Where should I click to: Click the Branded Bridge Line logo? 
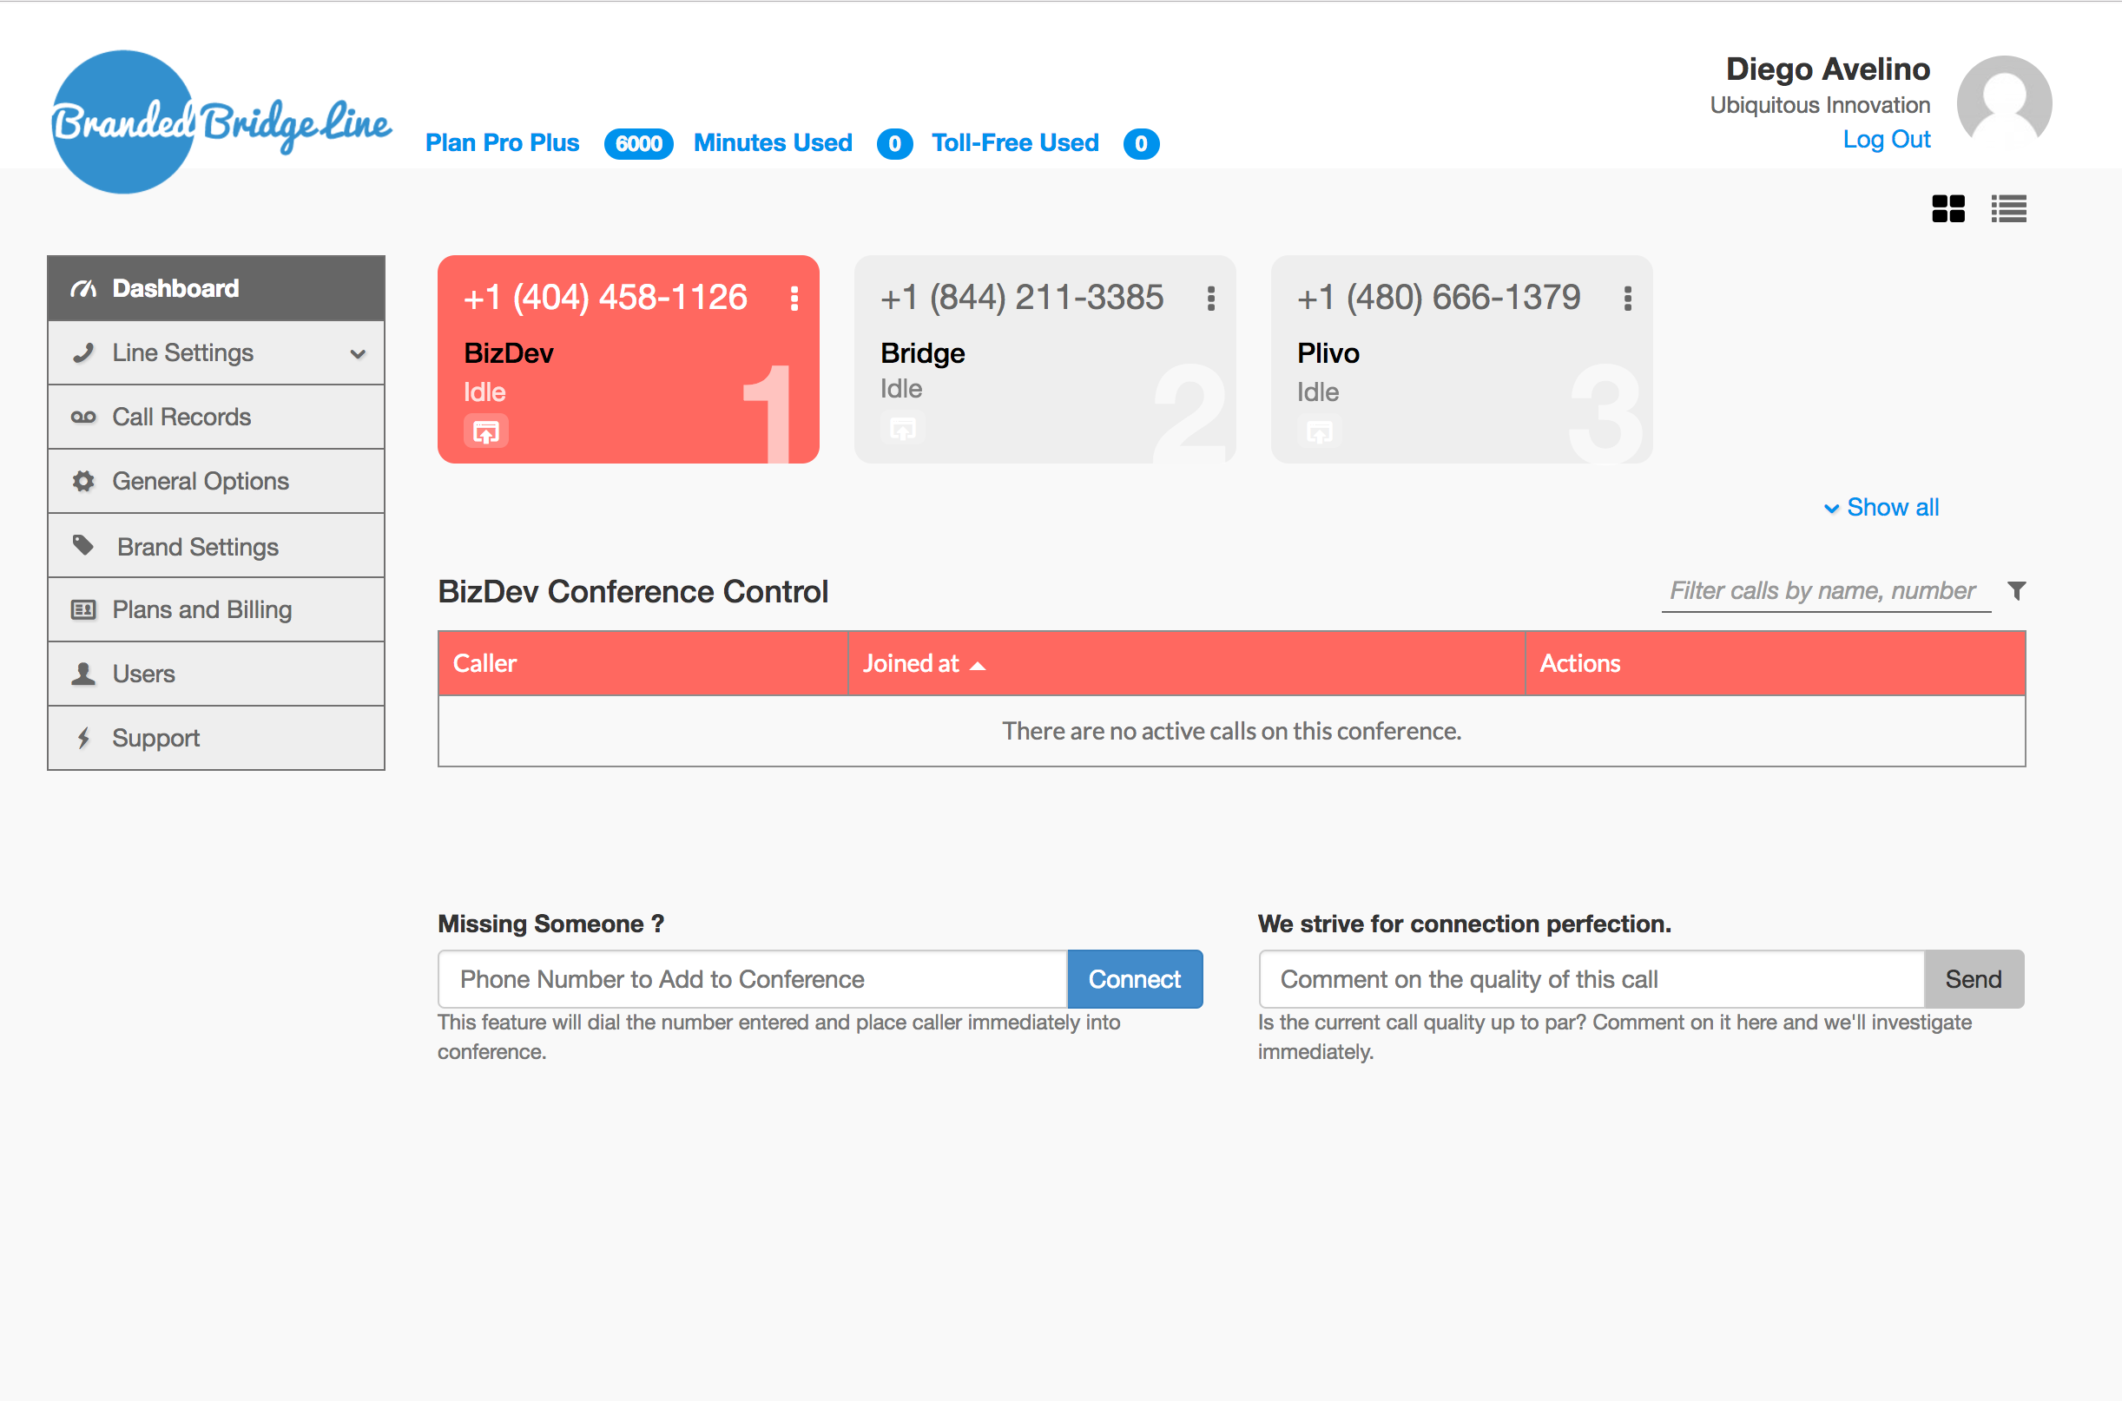(219, 122)
